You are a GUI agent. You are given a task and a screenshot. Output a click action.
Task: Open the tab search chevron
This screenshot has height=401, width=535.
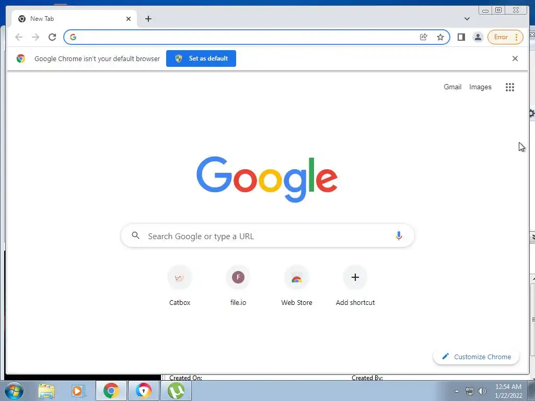tap(467, 19)
